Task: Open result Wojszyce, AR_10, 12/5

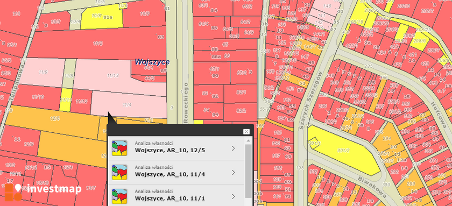Action: (176, 148)
